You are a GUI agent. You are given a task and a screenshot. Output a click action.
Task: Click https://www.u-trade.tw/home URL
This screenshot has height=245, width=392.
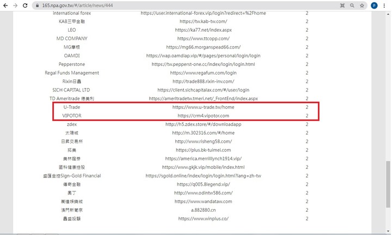tap(203, 107)
